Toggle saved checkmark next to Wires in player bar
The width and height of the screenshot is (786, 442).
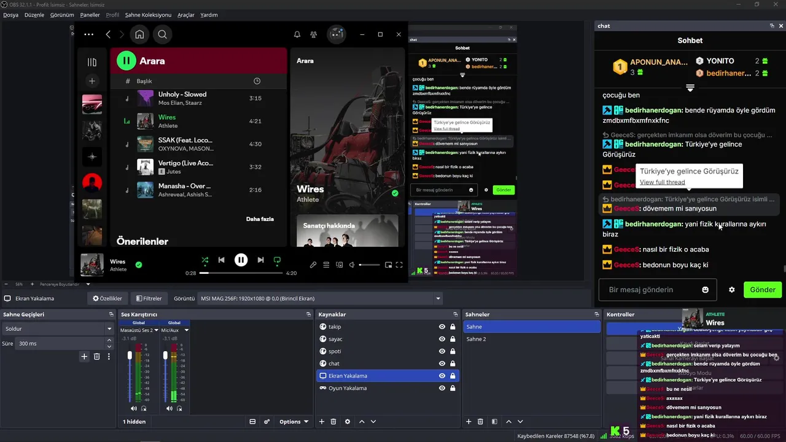[x=139, y=265]
